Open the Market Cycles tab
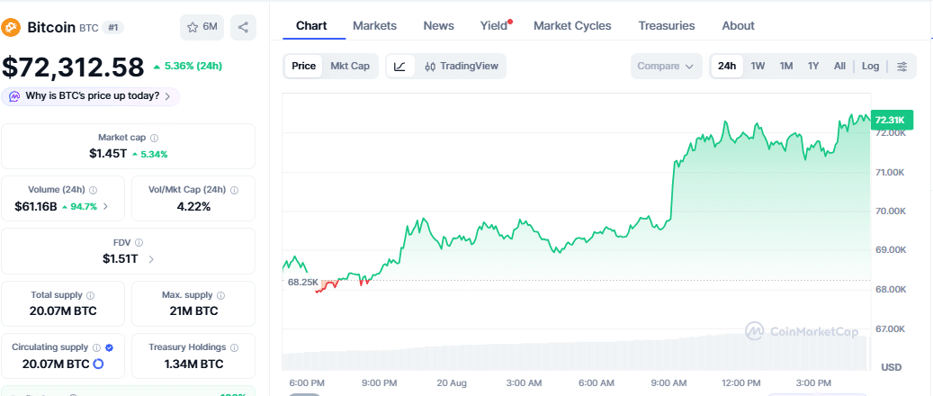This screenshot has width=933, height=396. click(572, 25)
